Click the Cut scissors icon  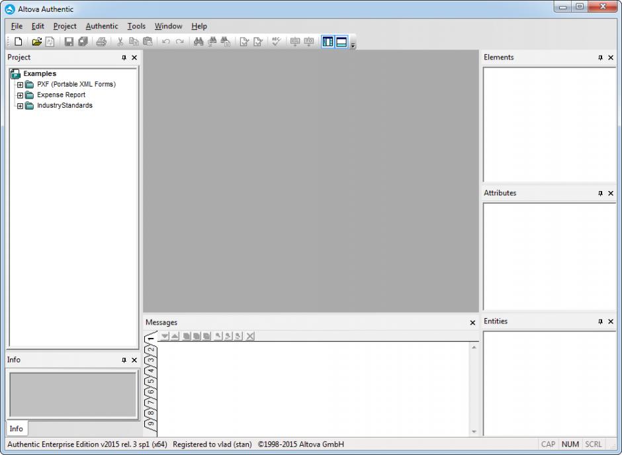(120, 42)
